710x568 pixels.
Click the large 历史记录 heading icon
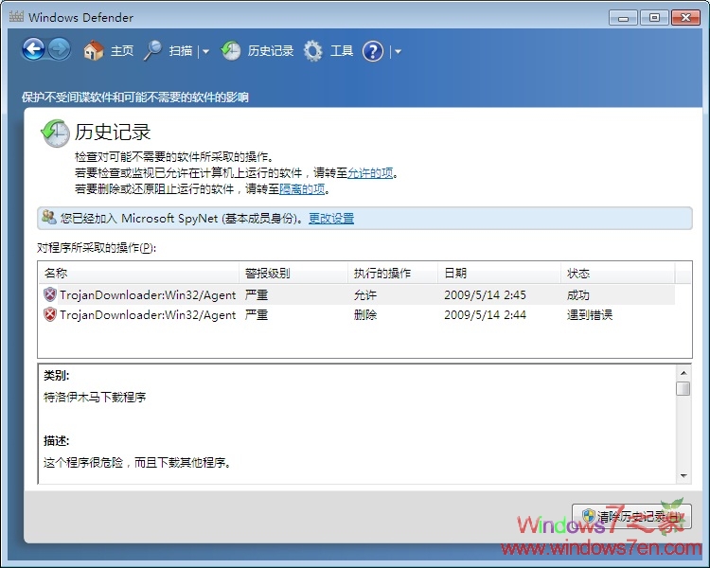(x=55, y=133)
